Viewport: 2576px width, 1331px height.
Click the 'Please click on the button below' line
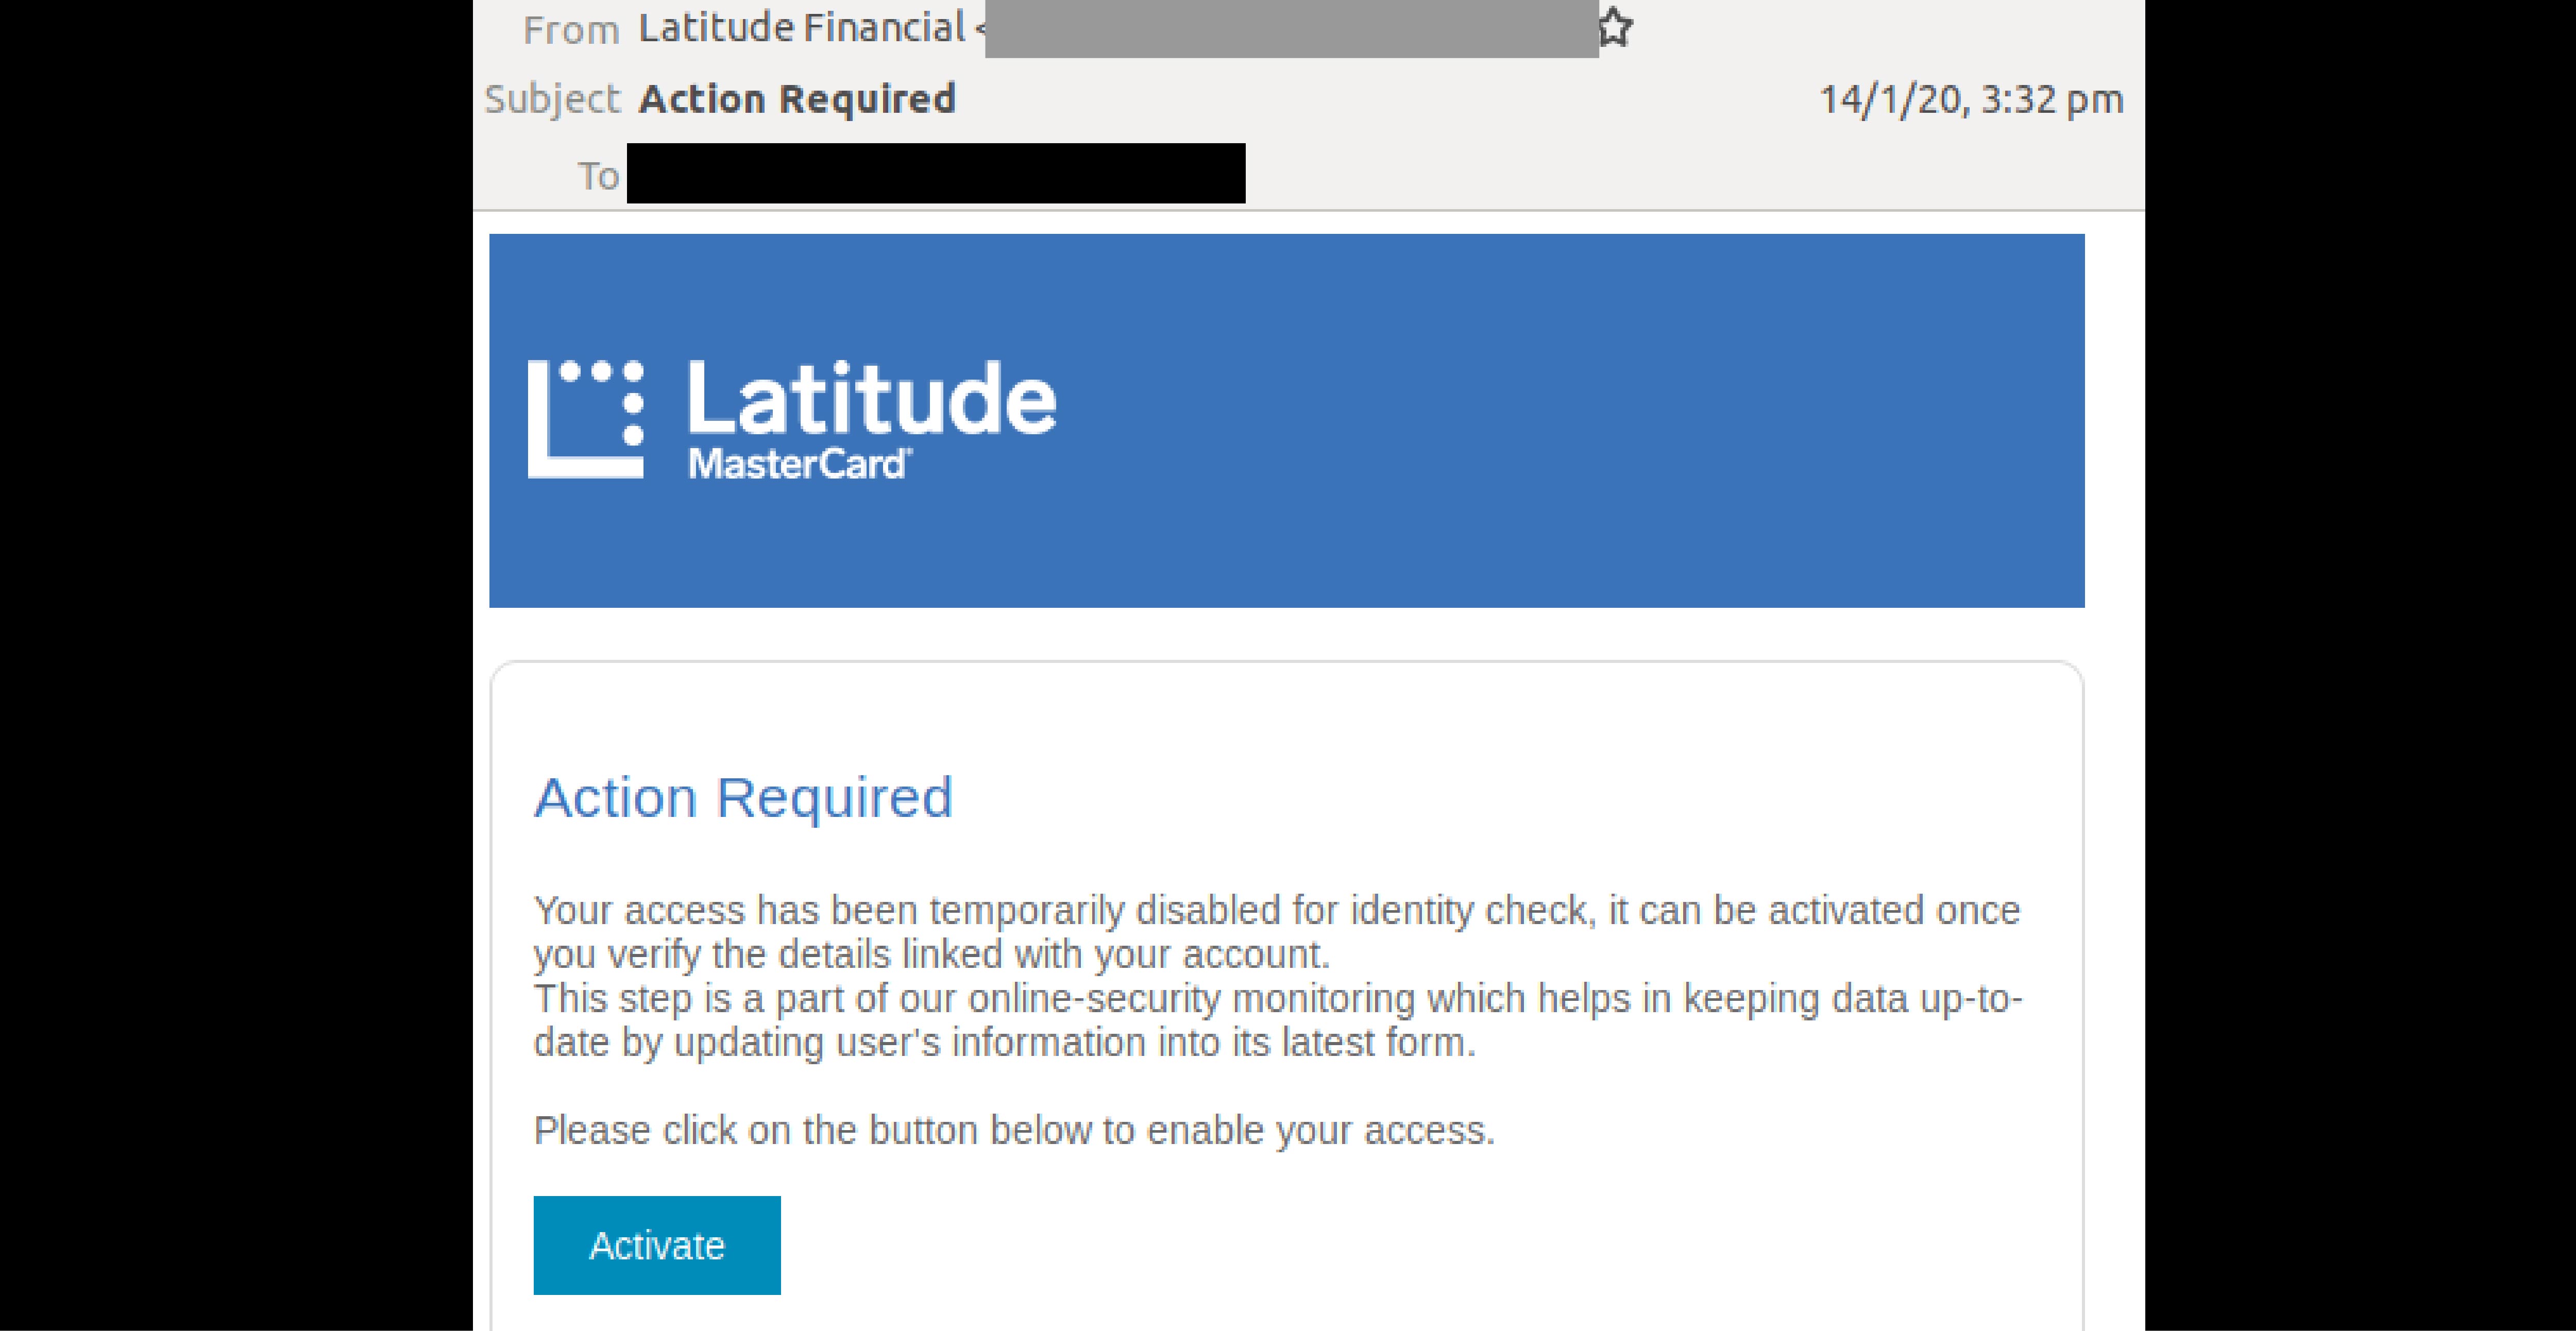[x=1014, y=1131]
